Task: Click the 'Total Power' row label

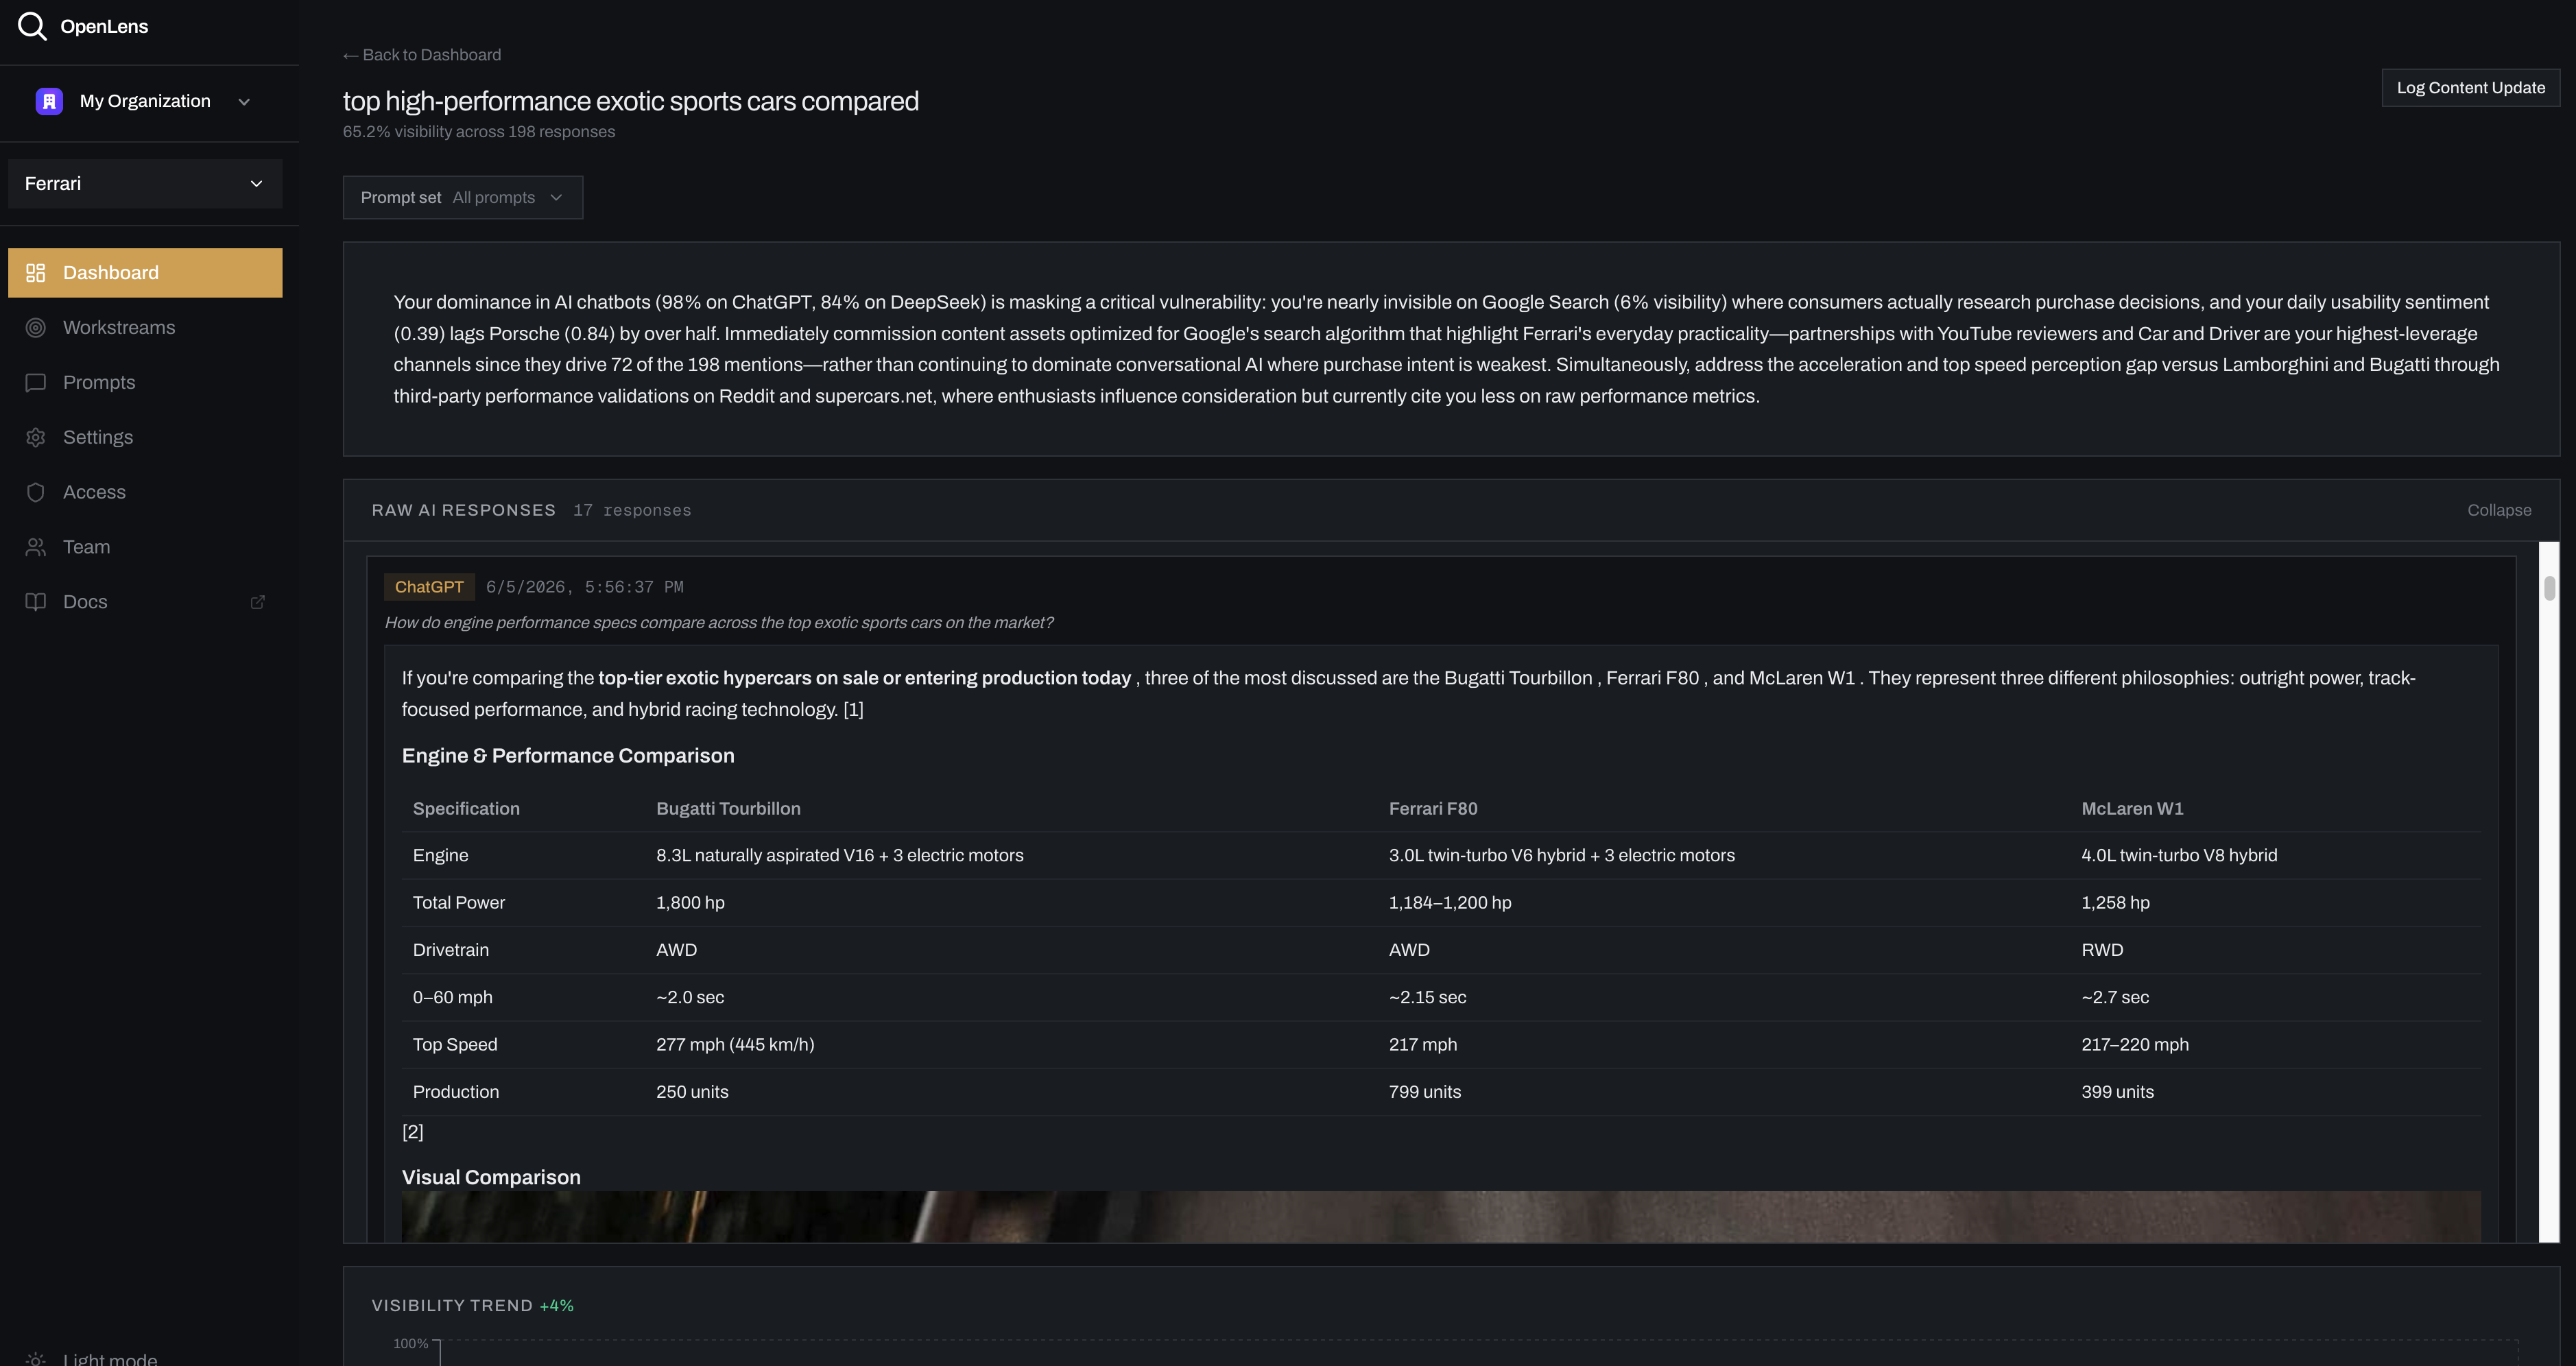Action: coord(459,903)
